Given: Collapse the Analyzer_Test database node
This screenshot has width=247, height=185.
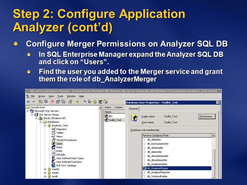Looking at the screenshot, I should tap(45, 126).
